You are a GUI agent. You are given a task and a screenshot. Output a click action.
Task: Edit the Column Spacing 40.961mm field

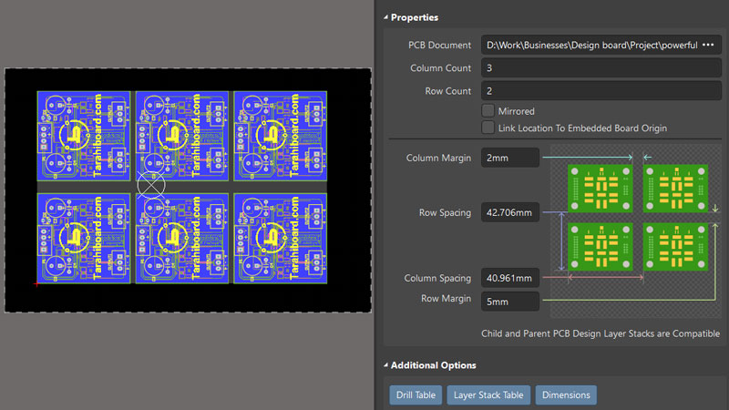click(510, 278)
